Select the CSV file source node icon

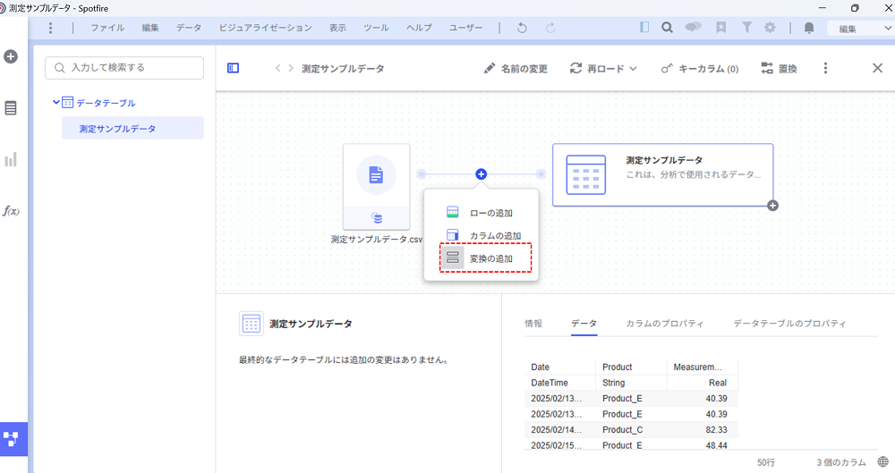[376, 174]
